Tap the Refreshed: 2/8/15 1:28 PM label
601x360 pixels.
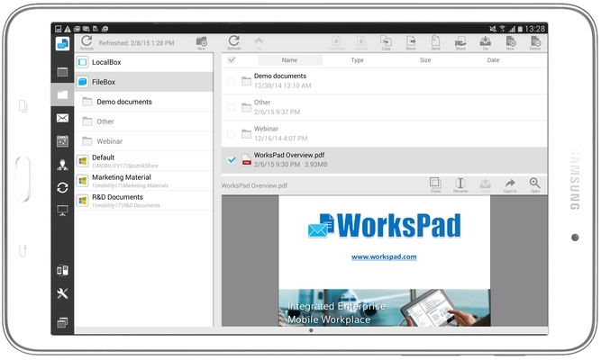click(136, 43)
